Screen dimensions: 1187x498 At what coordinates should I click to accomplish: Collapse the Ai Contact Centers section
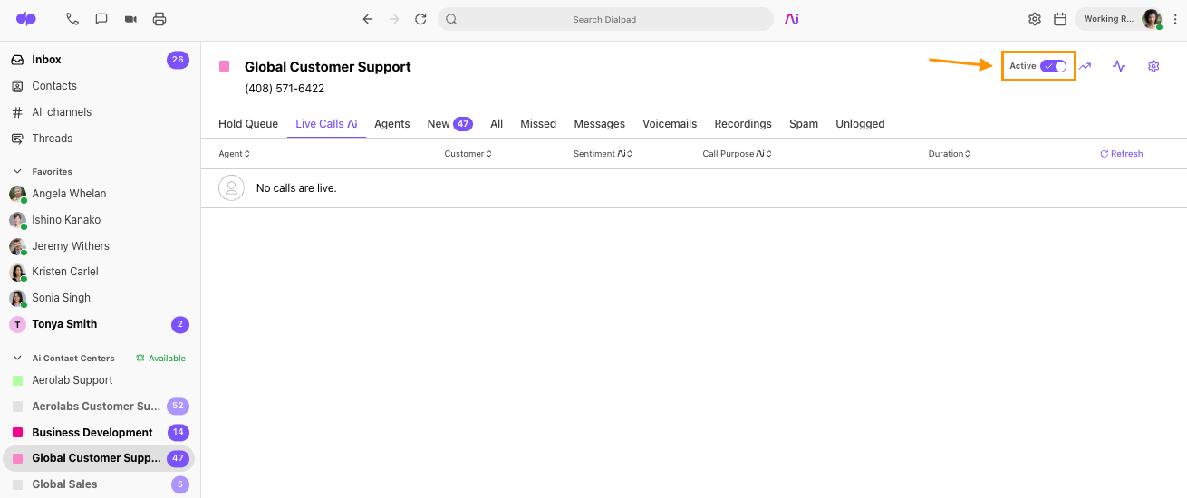[x=17, y=358]
